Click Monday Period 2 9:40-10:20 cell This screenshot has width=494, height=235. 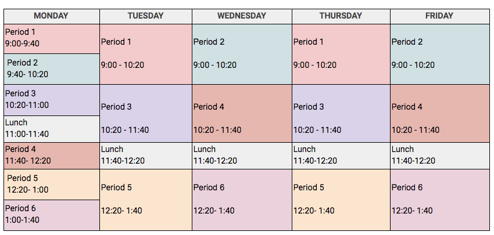pyautogui.click(x=51, y=68)
